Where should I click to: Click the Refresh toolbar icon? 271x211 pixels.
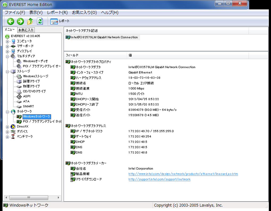point(40,21)
